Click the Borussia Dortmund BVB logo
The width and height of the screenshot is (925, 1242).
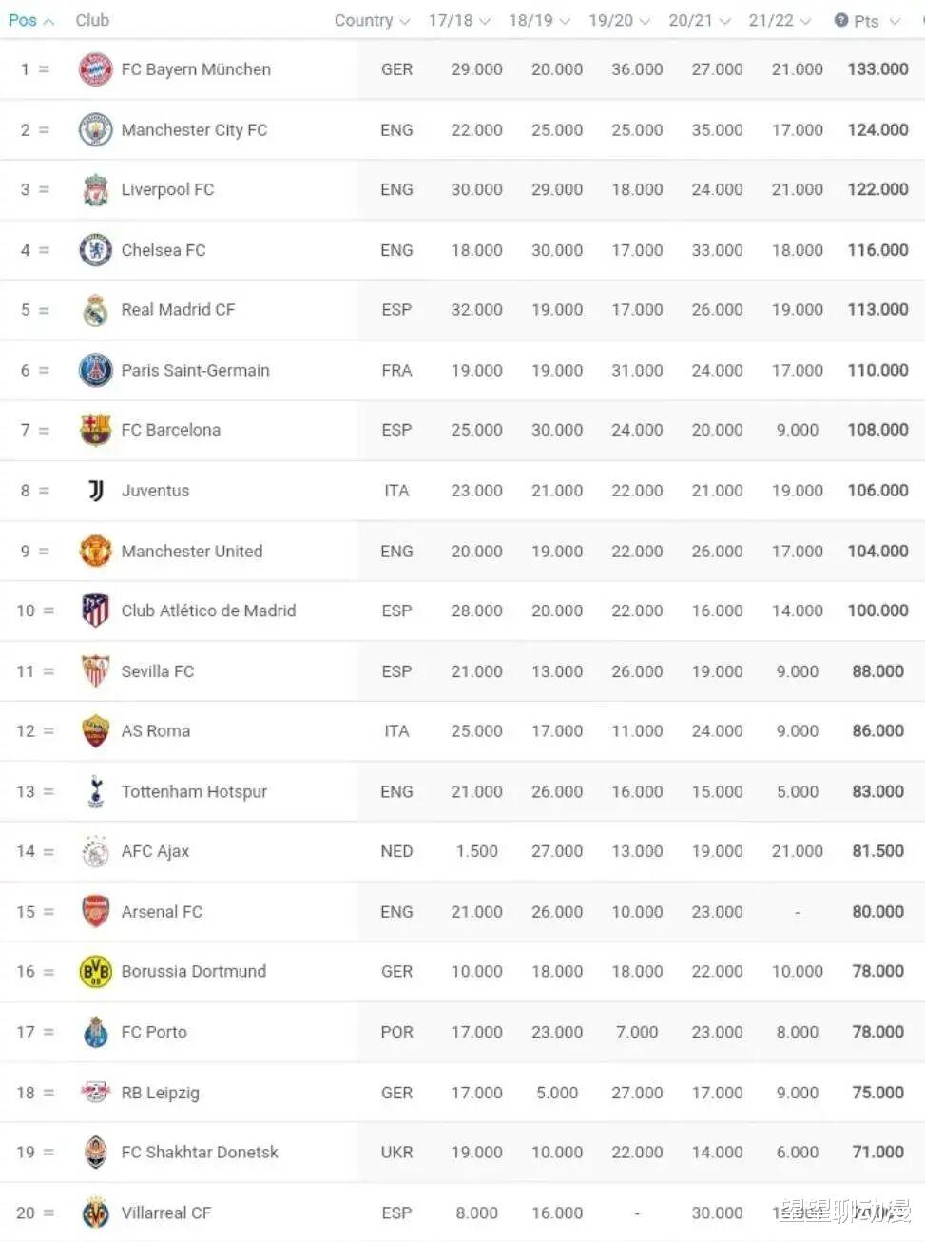[x=95, y=972]
